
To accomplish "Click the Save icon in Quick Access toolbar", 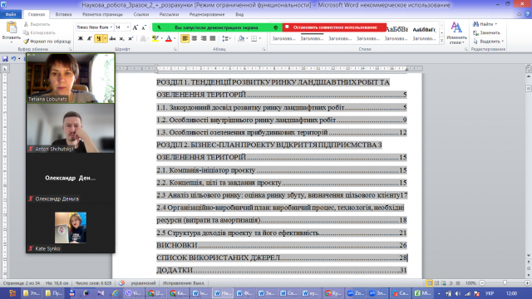I will pos(5,59).
